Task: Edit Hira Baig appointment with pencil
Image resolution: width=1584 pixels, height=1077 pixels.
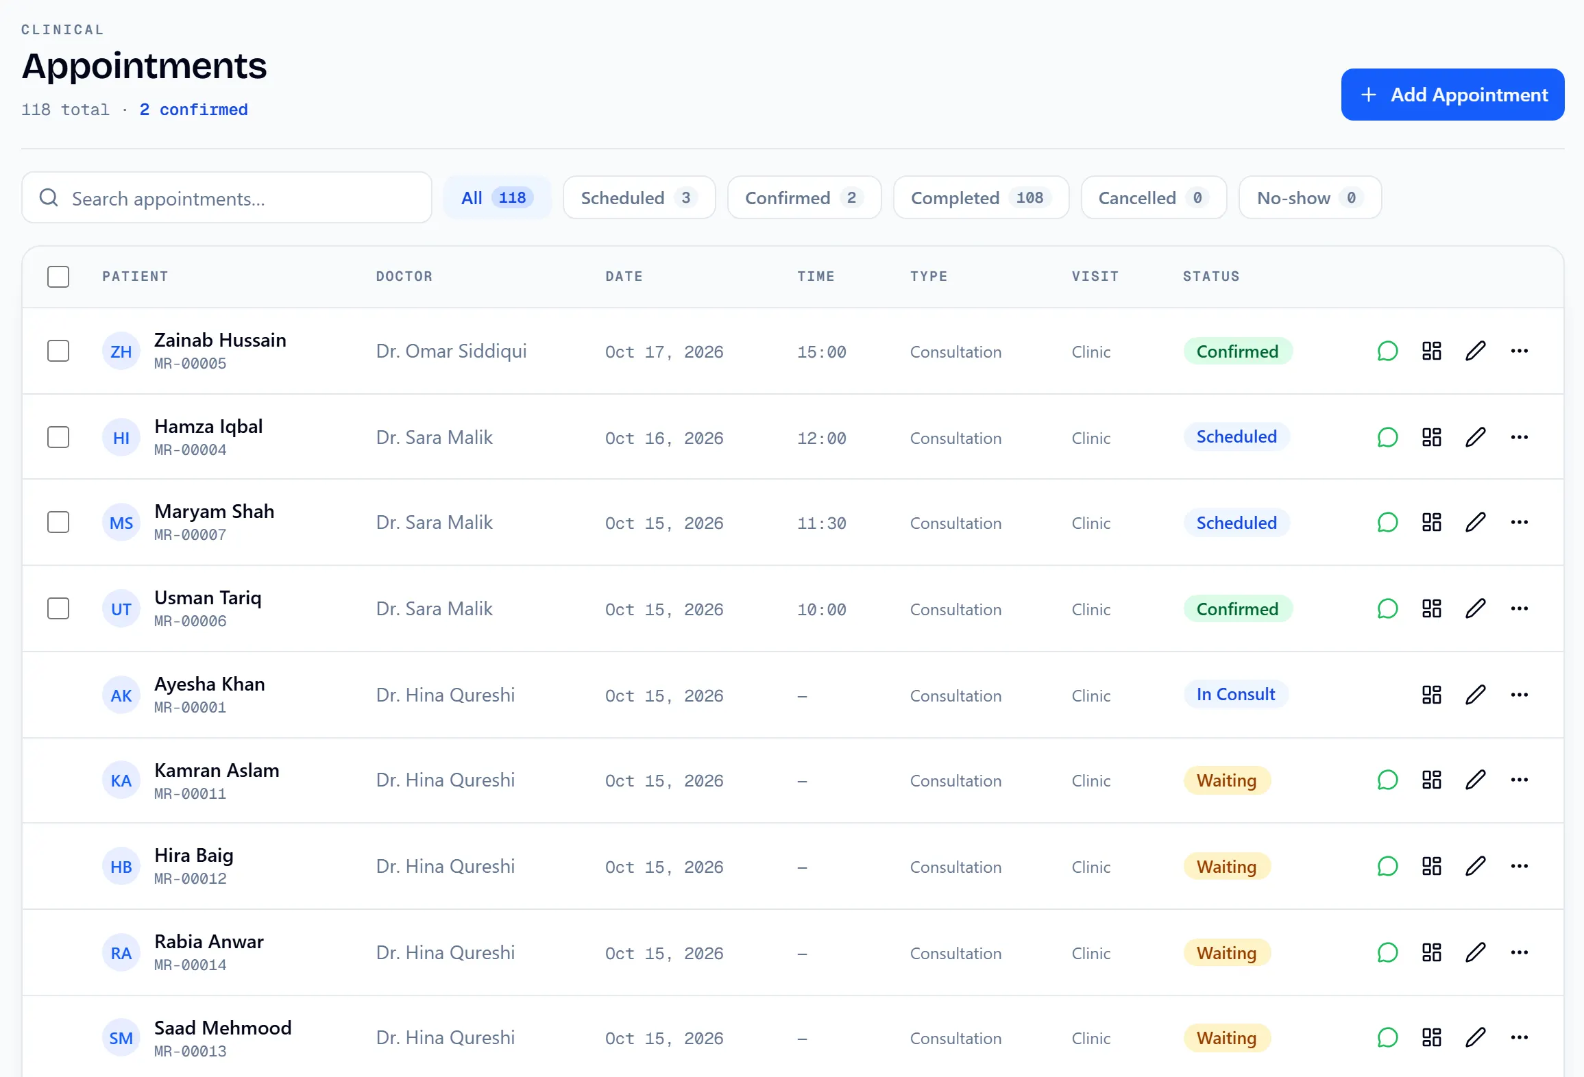Action: pyautogui.click(x=1475, y=867)
